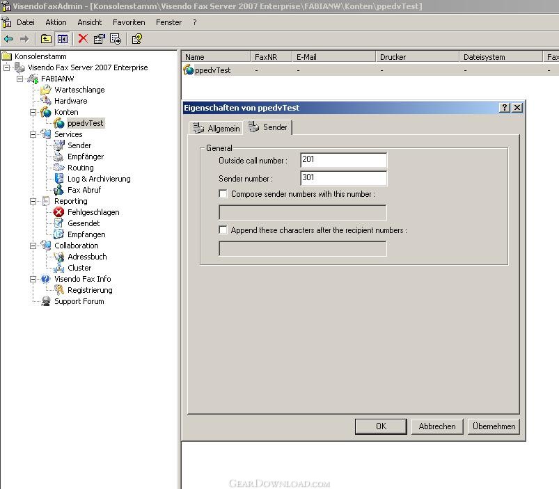Open the Fenster menu
This screenshot has height=489, width=559.
pyautogui.click(x=168, y=22)
